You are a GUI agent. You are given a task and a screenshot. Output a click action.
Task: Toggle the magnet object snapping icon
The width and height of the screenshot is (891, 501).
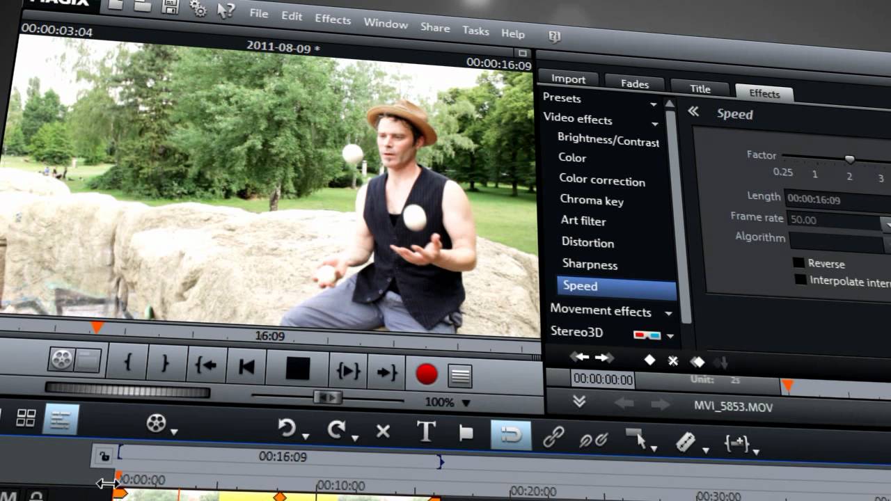[x=511, y=435]
